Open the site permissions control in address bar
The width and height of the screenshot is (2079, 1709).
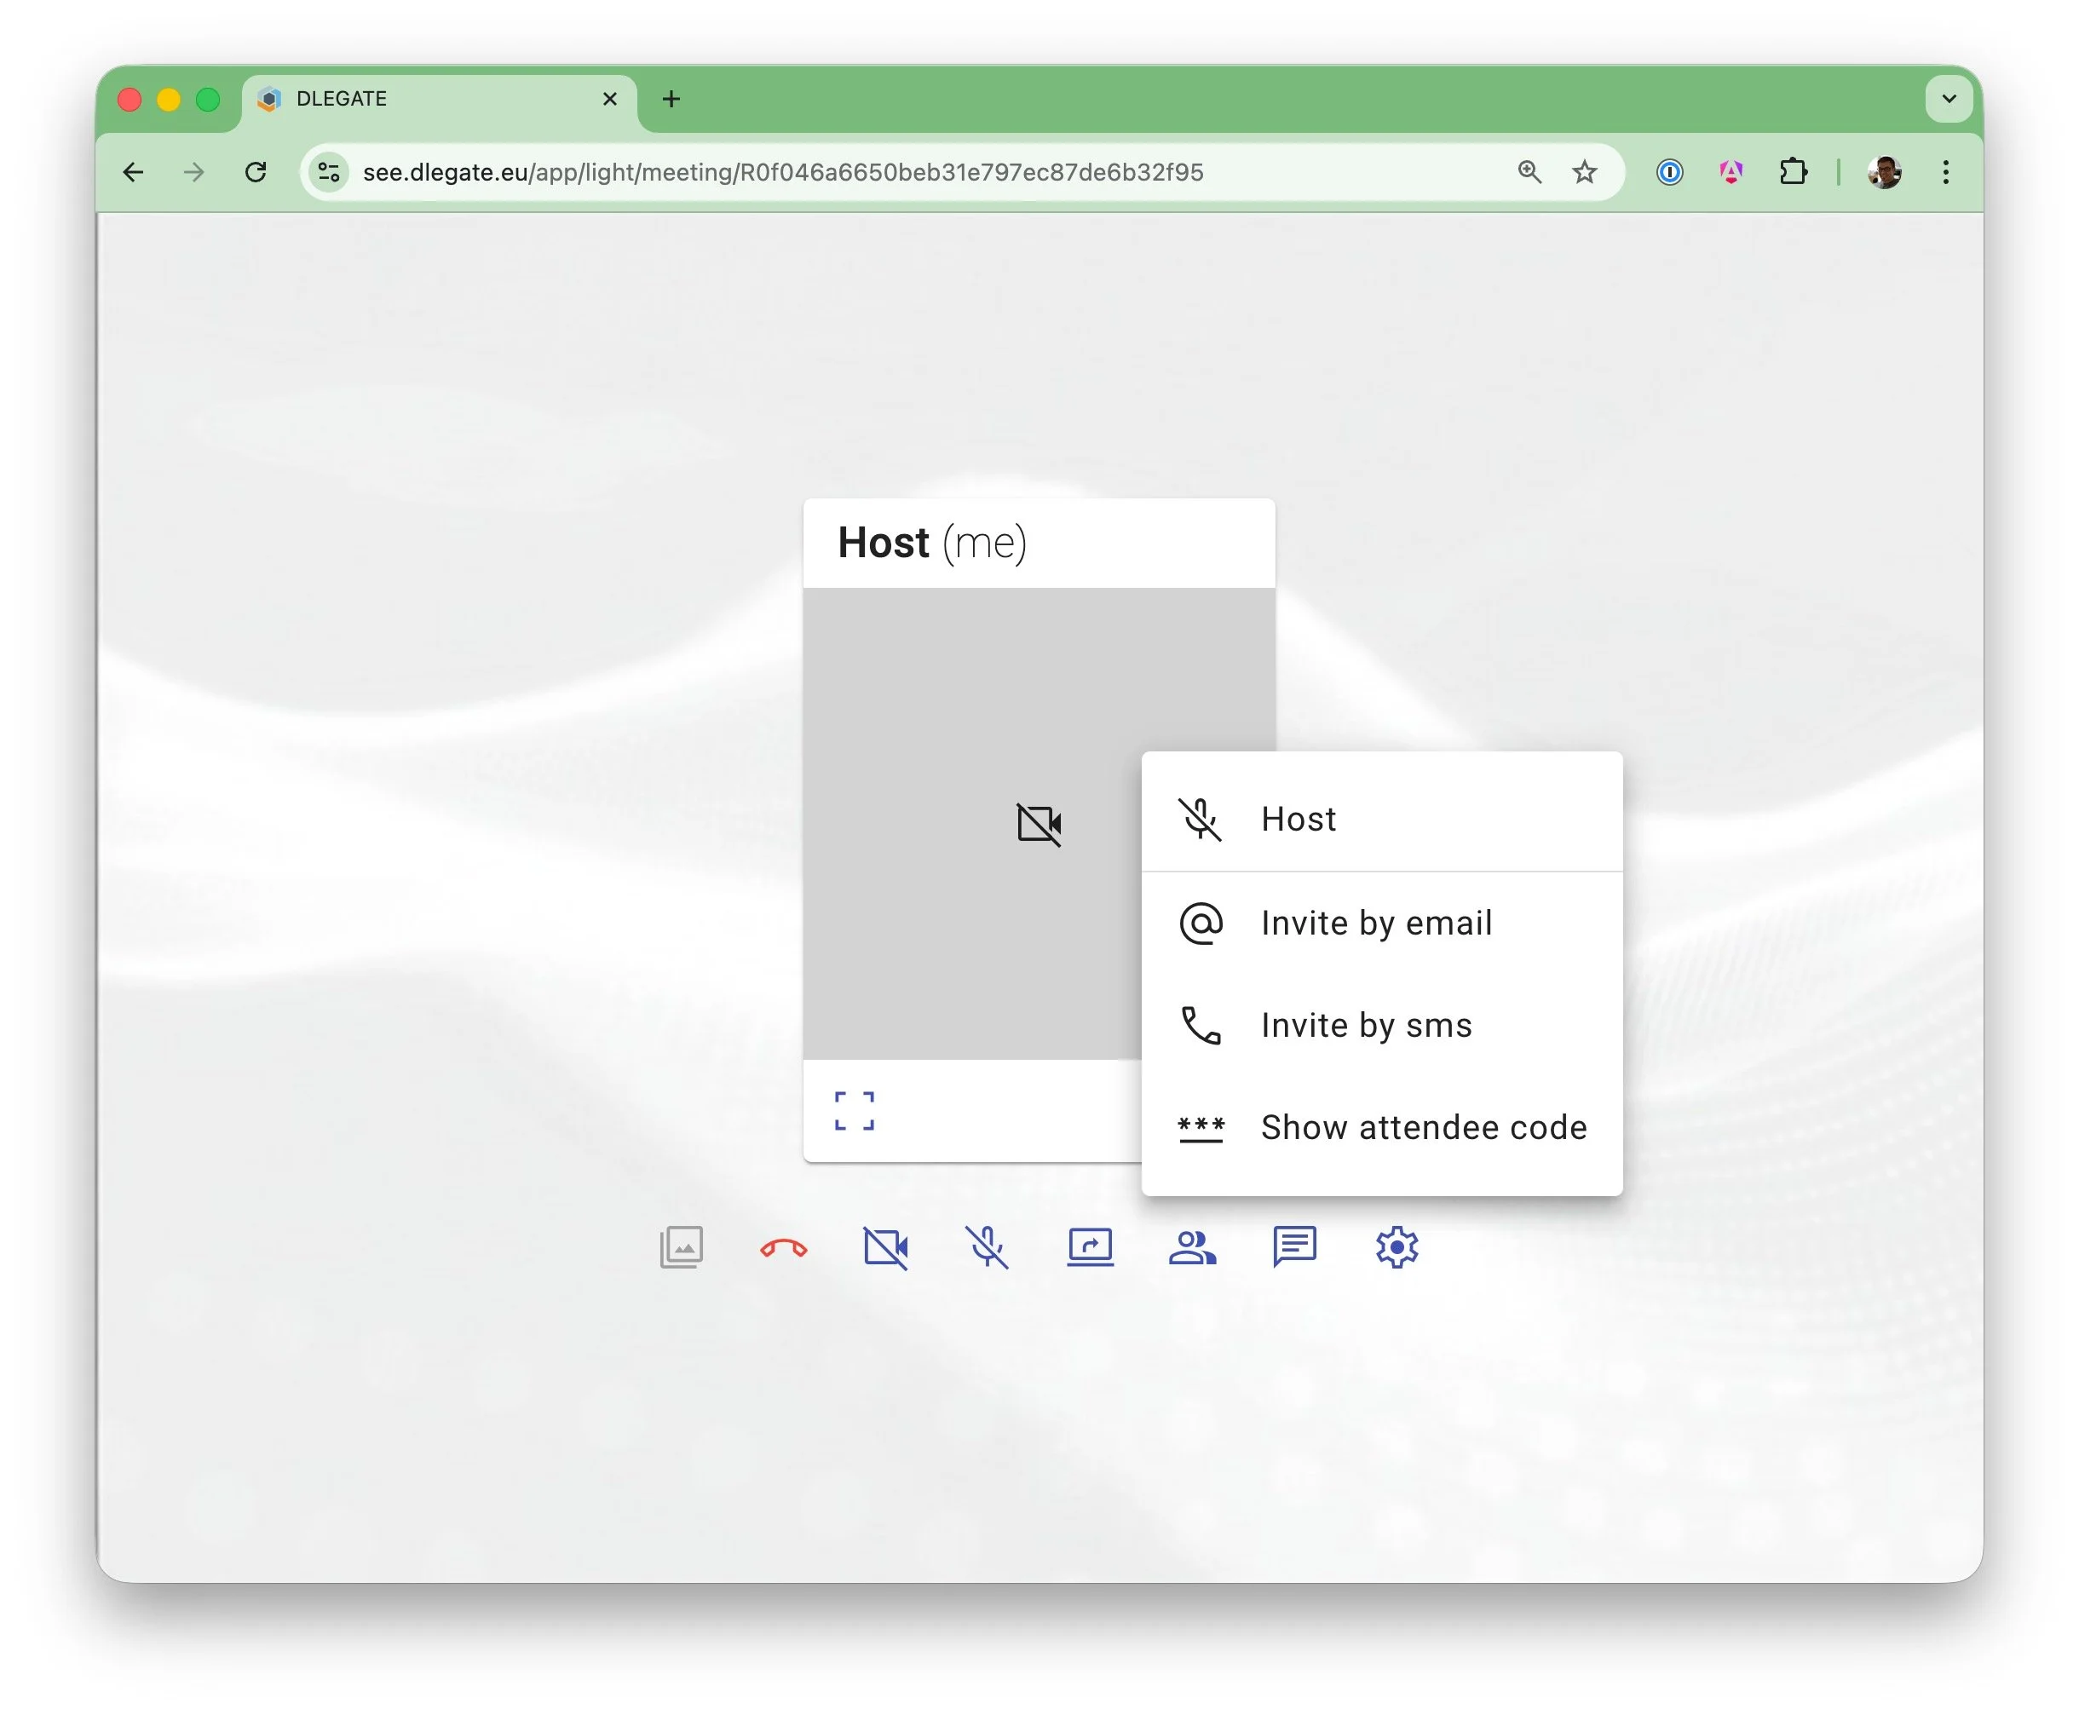[x=328, y=171]
